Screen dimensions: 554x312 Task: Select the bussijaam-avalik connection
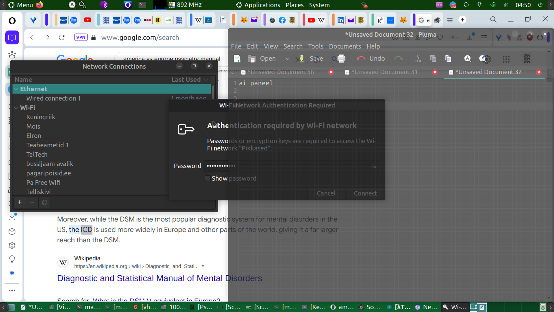coord(50,164)
